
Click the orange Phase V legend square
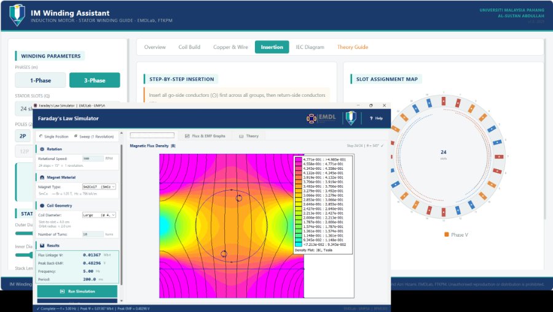click(447, 235)
